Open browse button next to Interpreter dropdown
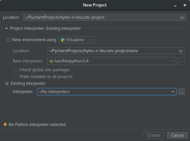190x141 pixels. point(181,92)
